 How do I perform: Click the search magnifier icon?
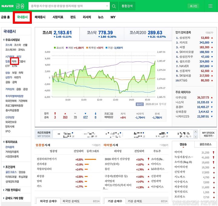pyautogui.click(x=114, y=6)
